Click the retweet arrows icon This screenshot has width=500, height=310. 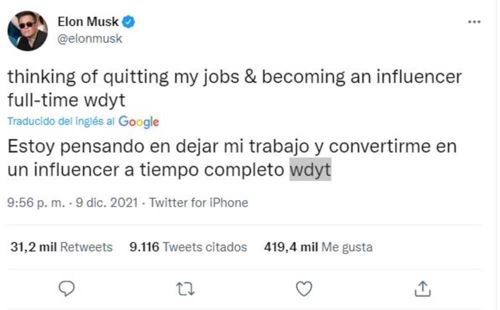pos(186,288)
